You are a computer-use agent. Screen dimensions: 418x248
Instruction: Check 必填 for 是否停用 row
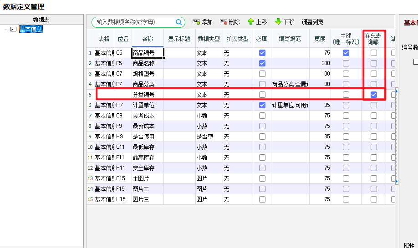coord(262,137)
